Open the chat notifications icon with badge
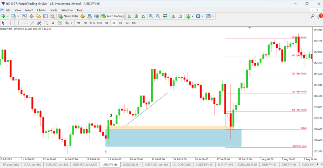The width and height of the screenshot is (323, 168). click(320, 16)
